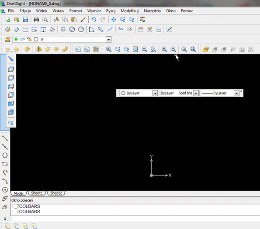The width and height of the screenshot is (260, 229).
Task: Expand the left toolbar overflow chevron
Action: [x=5, y=219]
